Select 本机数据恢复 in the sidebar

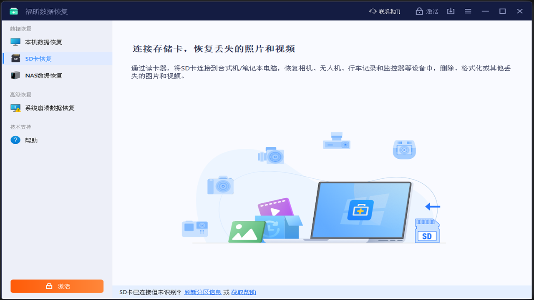[43, 42]
